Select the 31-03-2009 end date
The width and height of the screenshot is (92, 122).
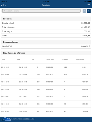(x=23, y=111)
